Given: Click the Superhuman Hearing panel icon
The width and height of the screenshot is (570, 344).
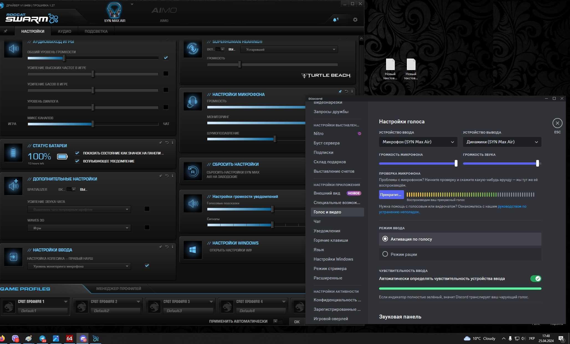Looking at the screenshot, I should (x=193, y=49).
